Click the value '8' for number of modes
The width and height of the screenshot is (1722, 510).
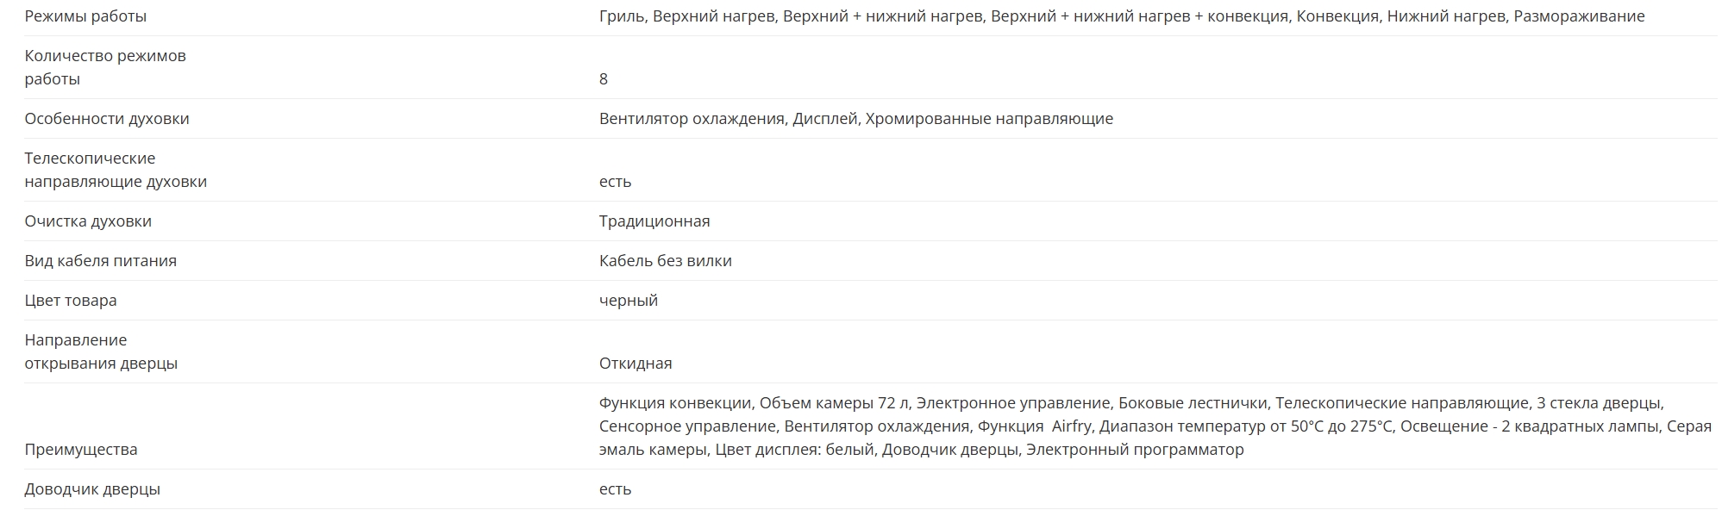pos(604,79)
